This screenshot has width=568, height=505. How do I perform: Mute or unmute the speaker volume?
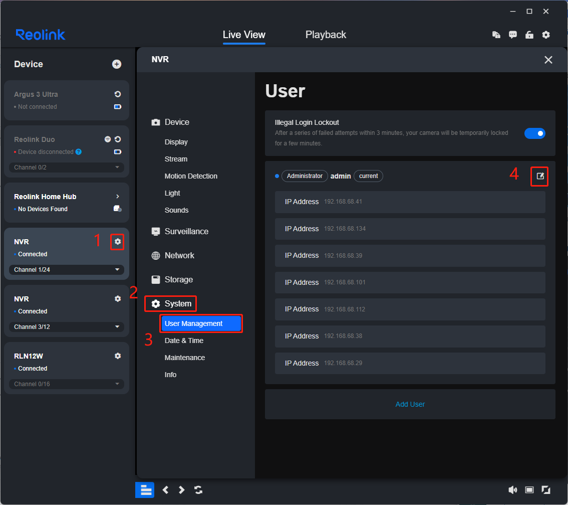coord(512,490)
